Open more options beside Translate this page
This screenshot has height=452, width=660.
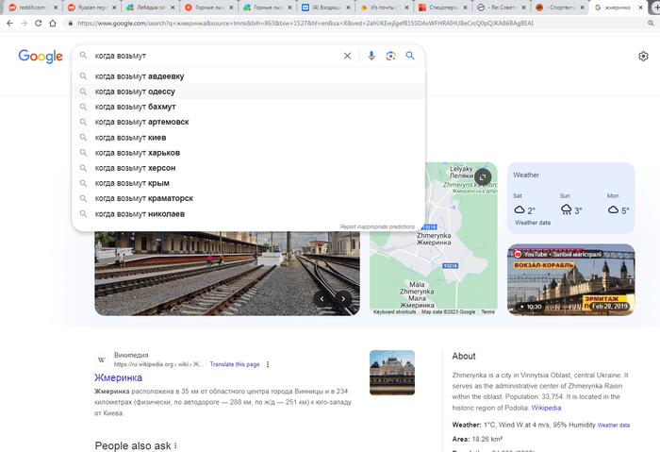(x=268, y=364)
